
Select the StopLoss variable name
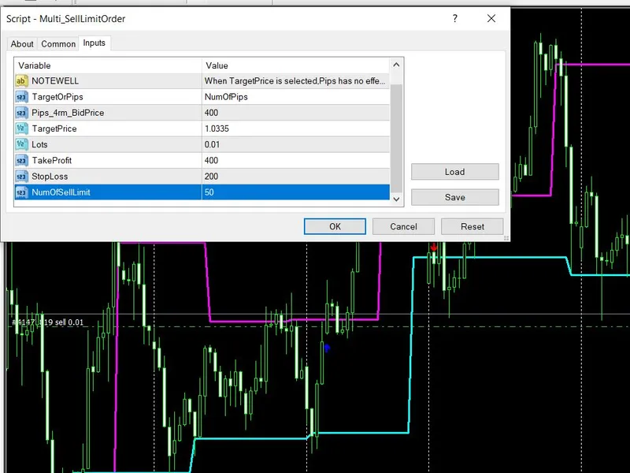pyautogui.click(x=50, y=176)
